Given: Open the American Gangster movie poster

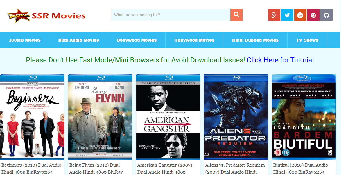Looking at the screenshot, I should click(168, 117).
